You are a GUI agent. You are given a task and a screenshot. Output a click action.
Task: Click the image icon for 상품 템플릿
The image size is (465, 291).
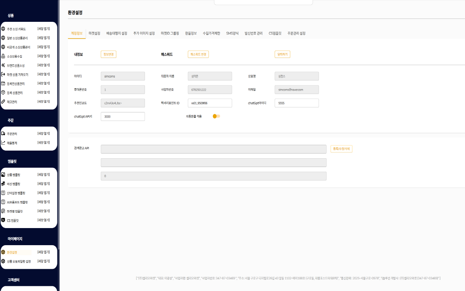3,175
